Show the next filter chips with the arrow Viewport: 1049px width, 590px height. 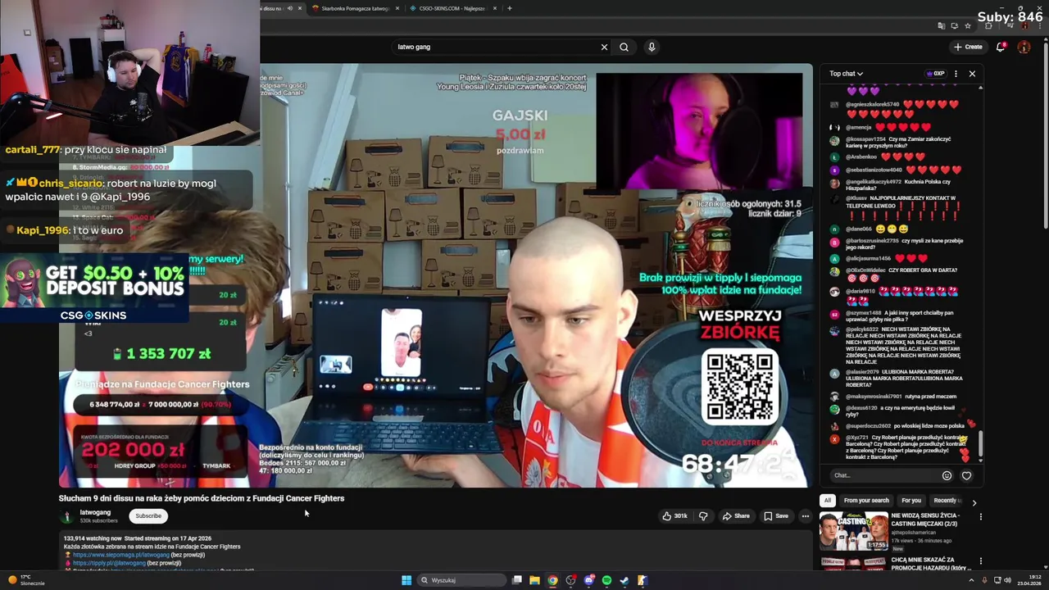974,502
